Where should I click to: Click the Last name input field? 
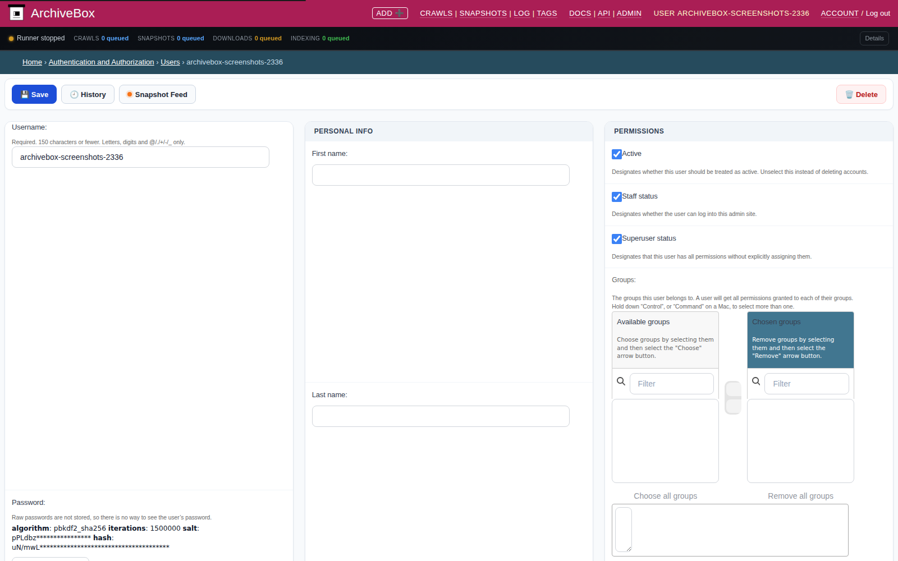(441, 416)
